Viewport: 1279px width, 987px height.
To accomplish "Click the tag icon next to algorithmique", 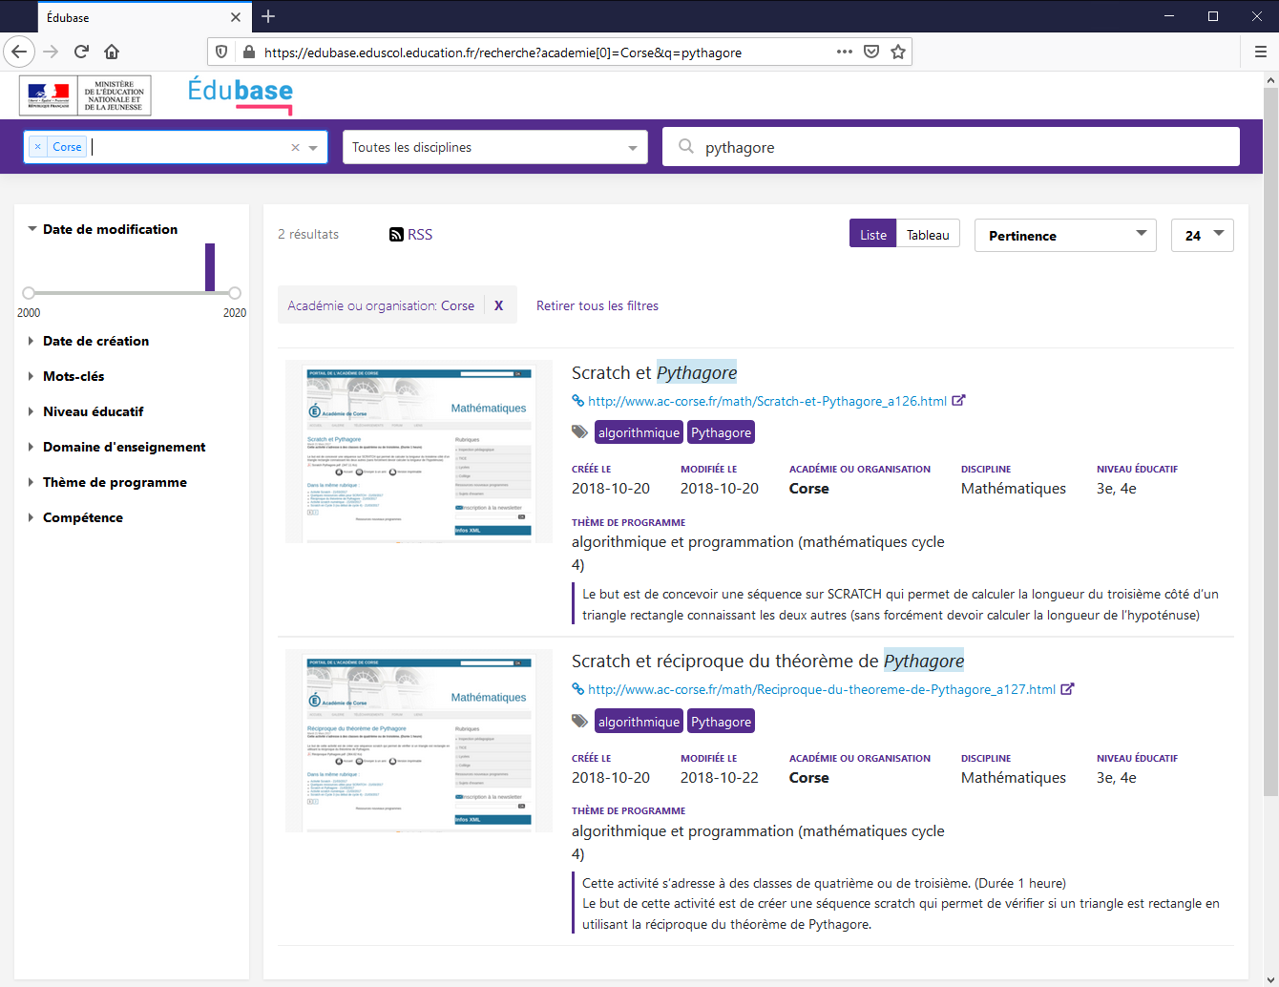I will click(578, 431).
